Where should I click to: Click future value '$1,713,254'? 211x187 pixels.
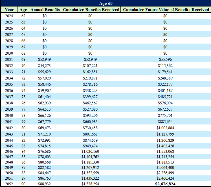(x=165, y=157)
